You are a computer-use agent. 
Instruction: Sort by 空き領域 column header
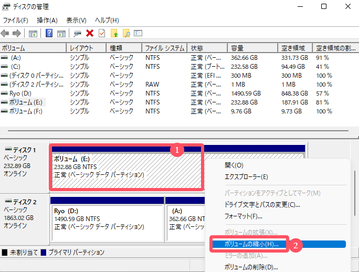295,48
